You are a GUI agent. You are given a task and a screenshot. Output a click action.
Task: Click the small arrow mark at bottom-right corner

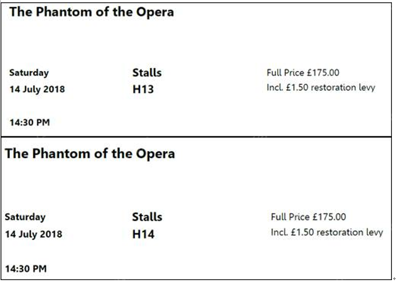tap(394, 279)
